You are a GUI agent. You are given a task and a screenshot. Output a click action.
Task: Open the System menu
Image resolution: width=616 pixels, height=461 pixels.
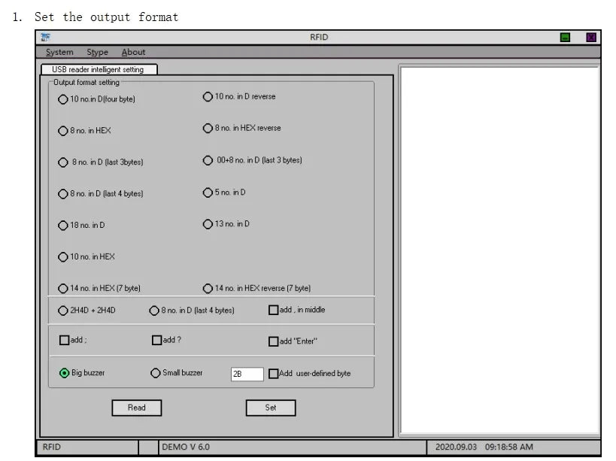[x=59, y=52]
